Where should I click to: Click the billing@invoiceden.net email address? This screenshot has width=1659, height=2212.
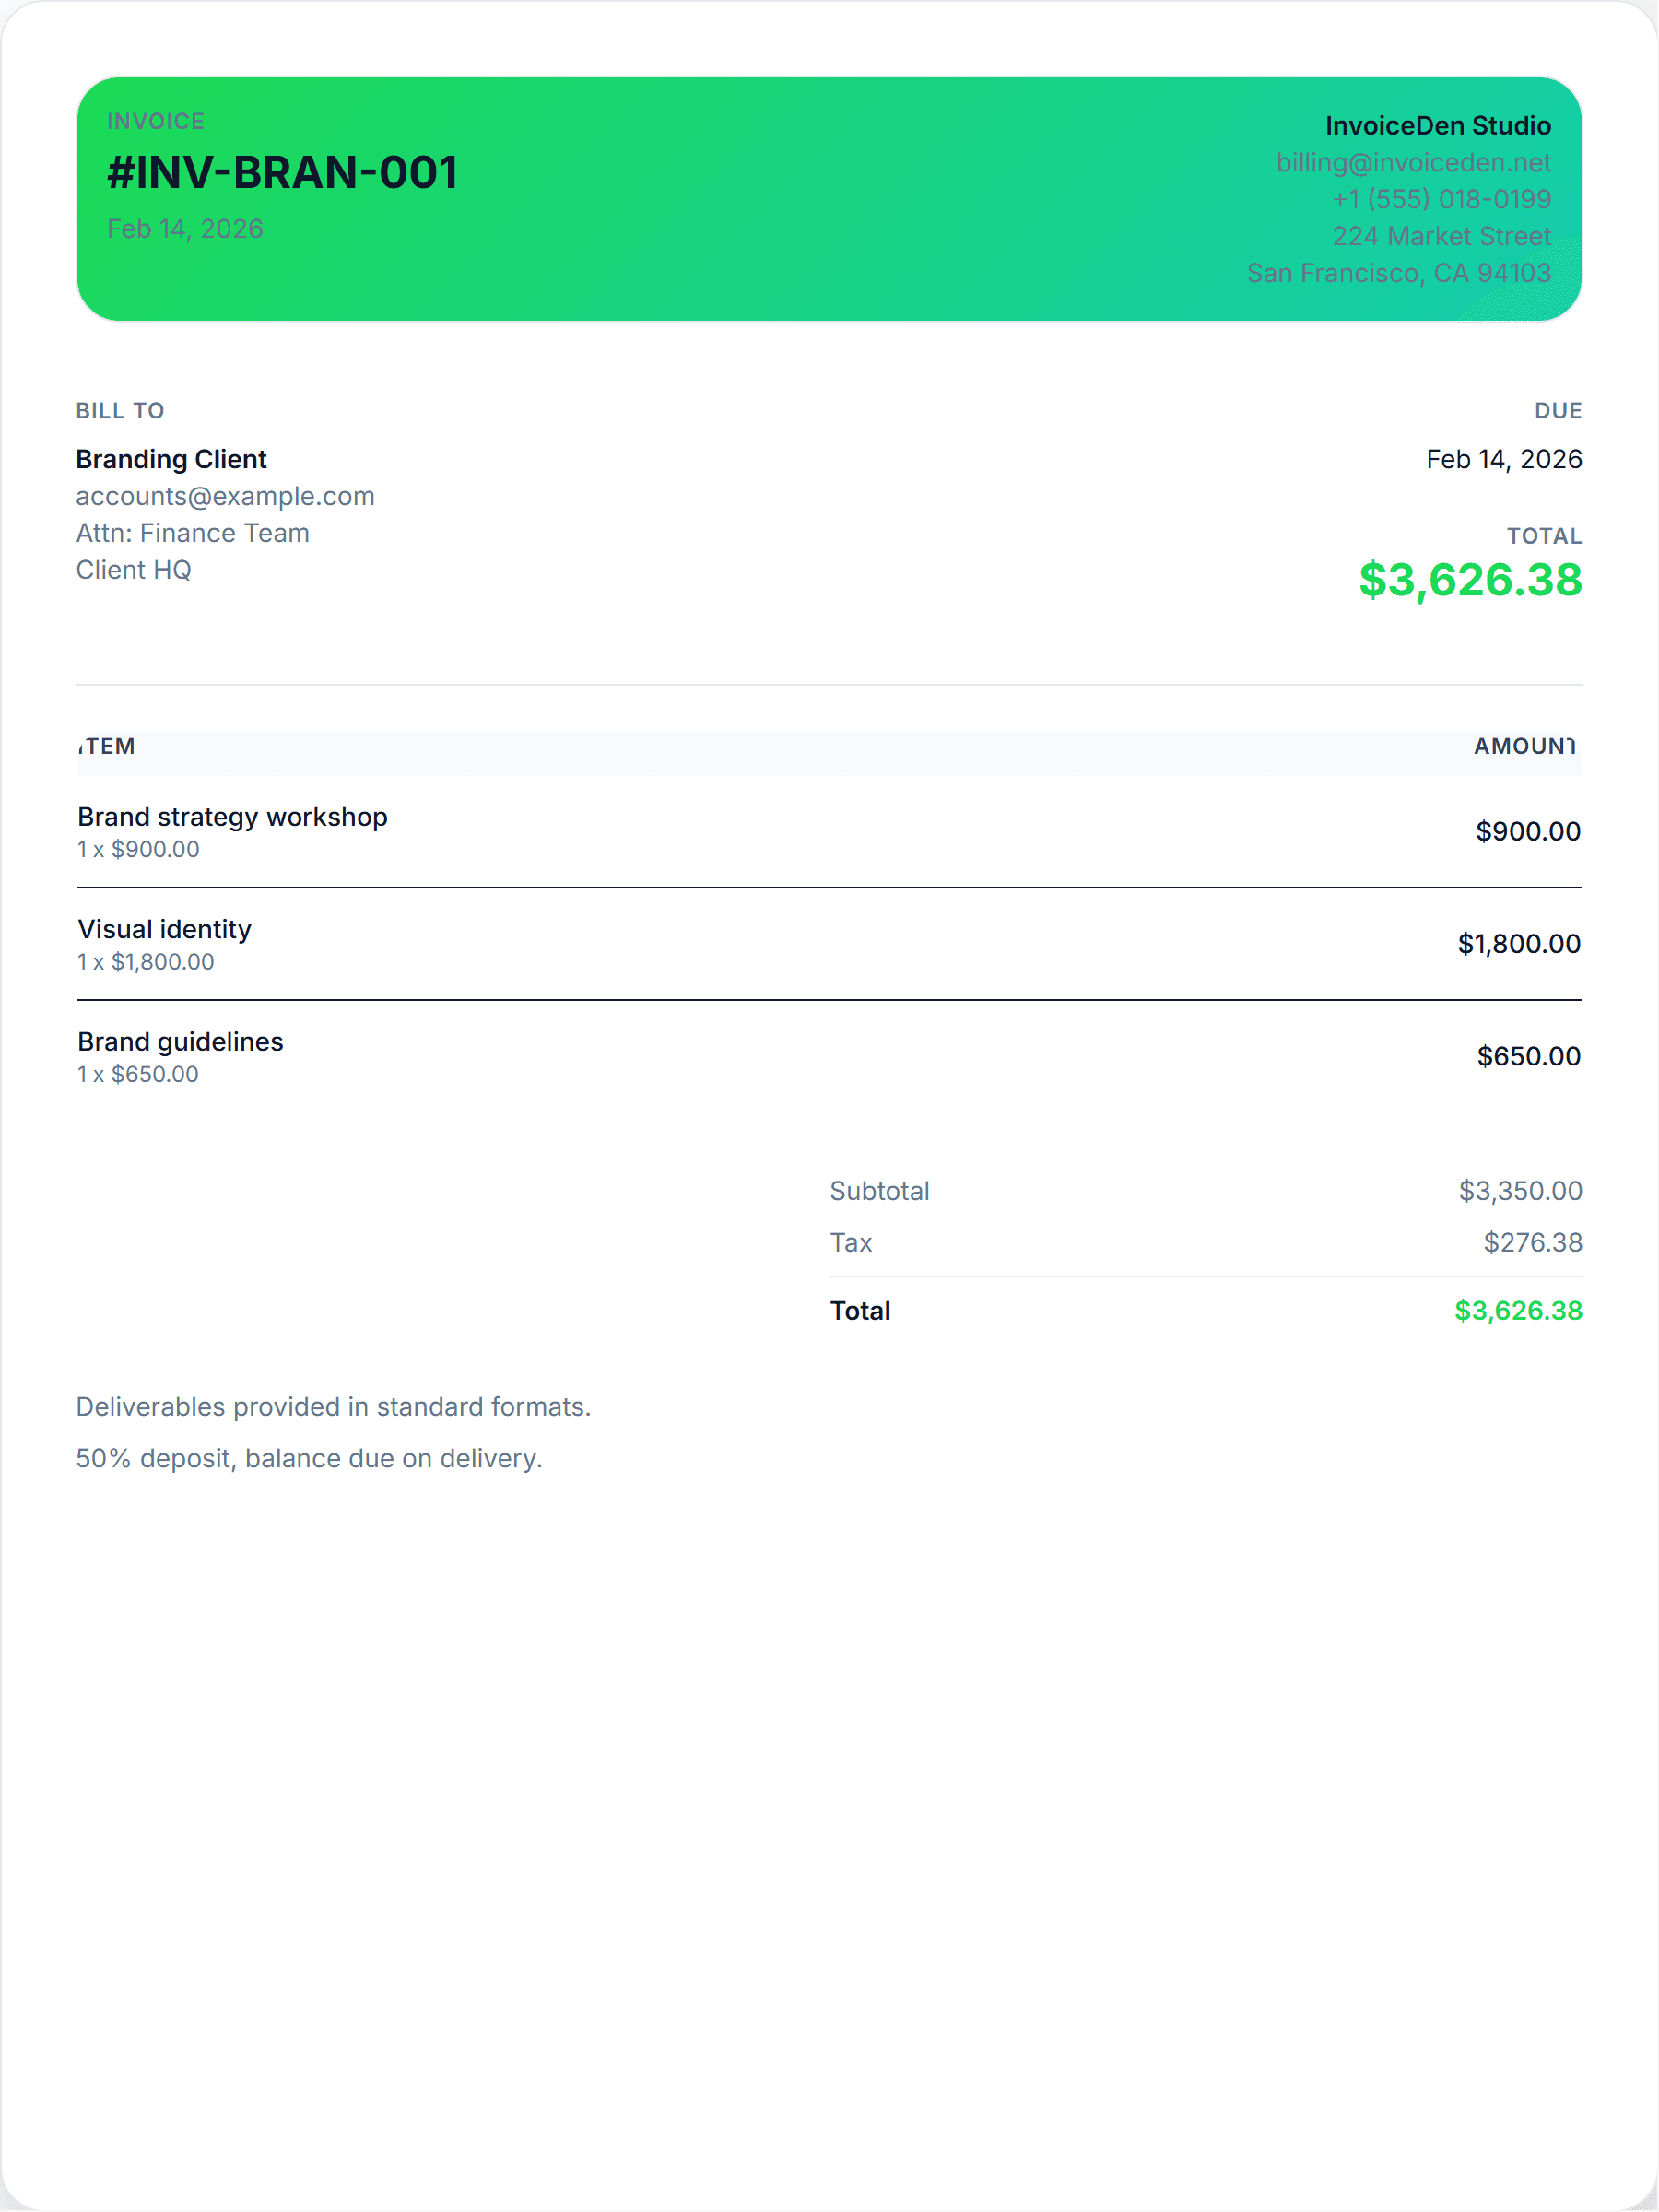click(1412, 162)
